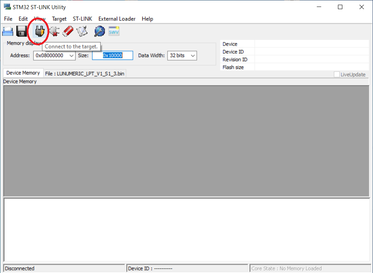Open the SWV viewer icon
373x273 pixels.
click(x=114, y=31)
